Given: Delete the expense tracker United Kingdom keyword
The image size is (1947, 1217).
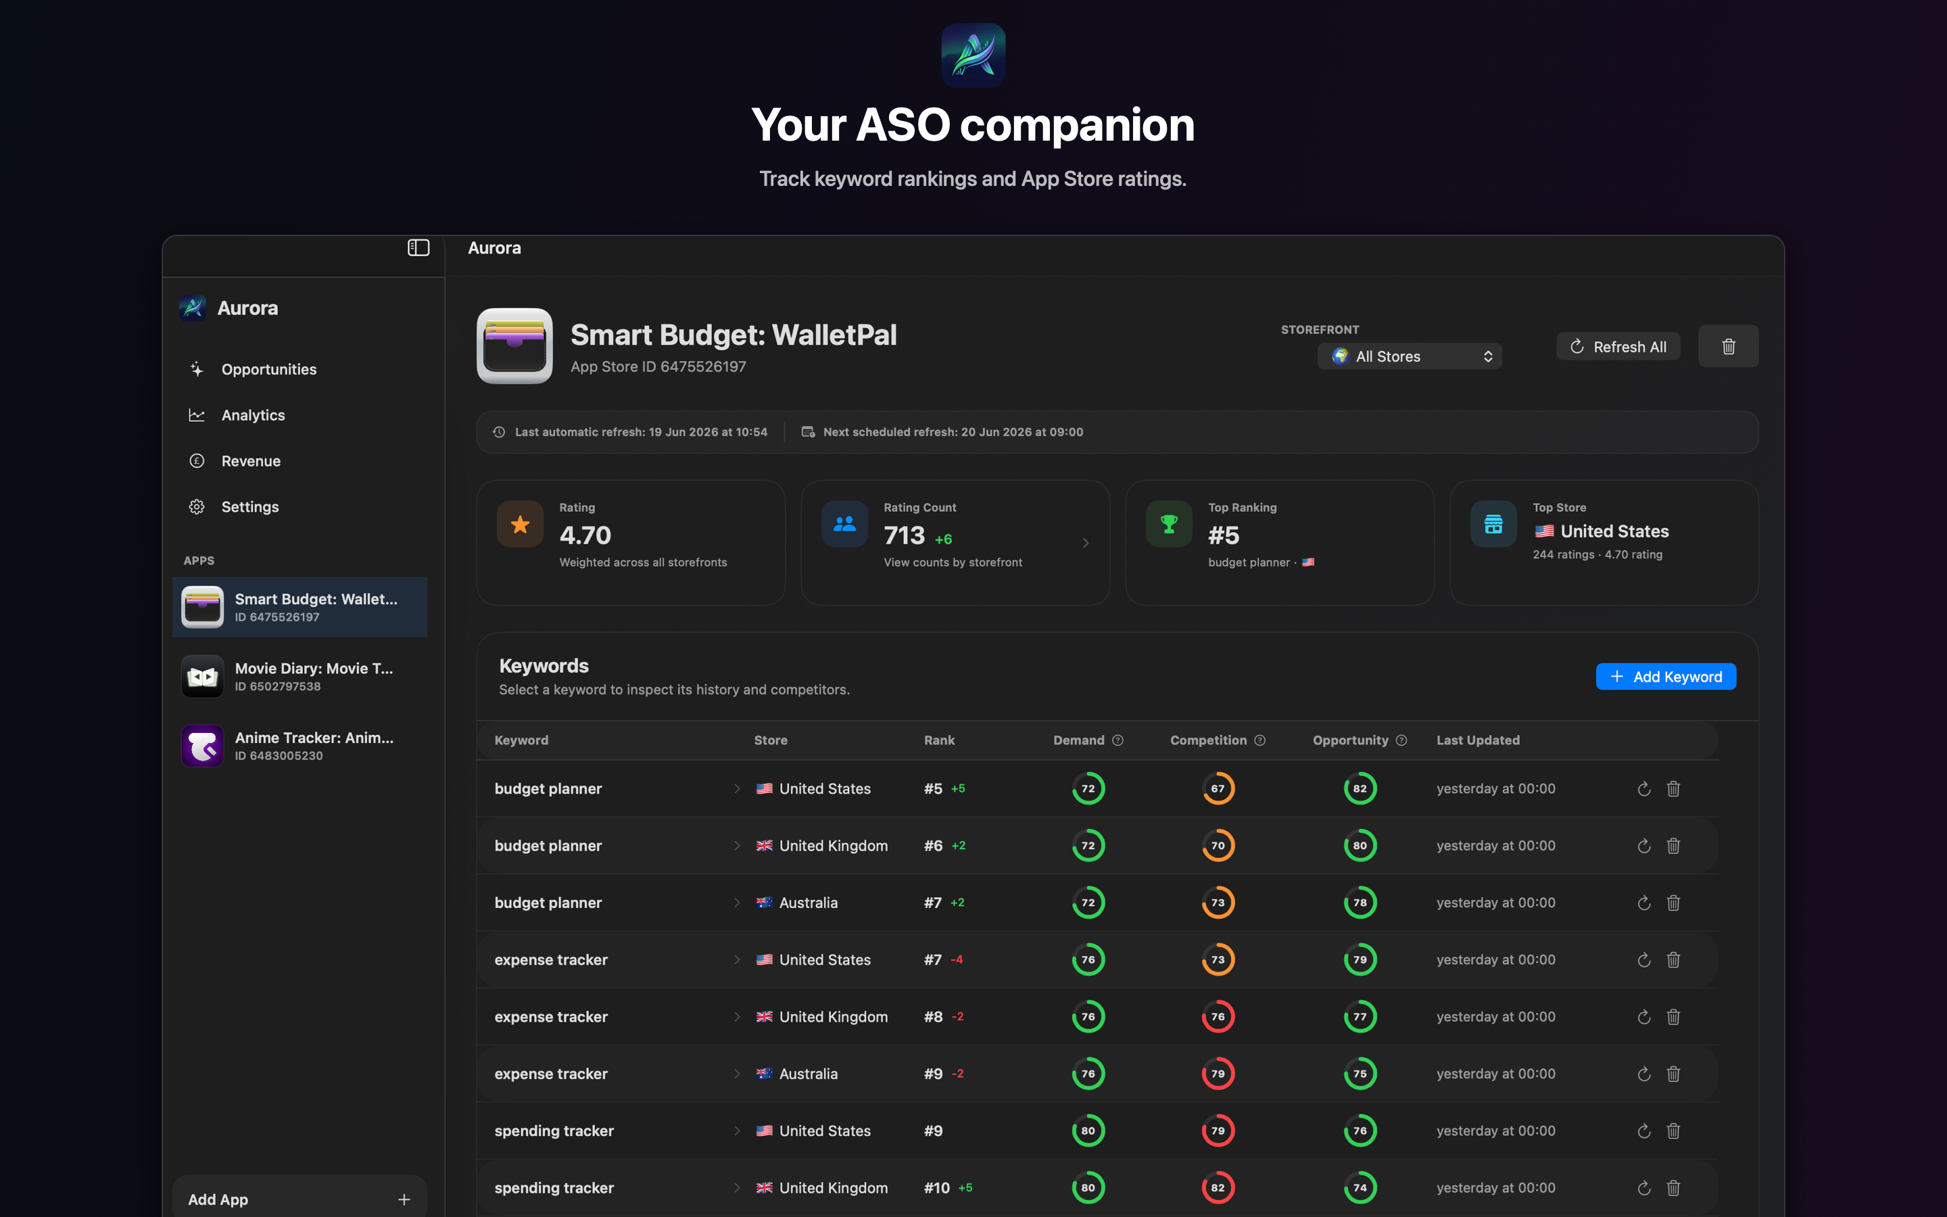Looking at the screenshot, I should [1673, 1018].
